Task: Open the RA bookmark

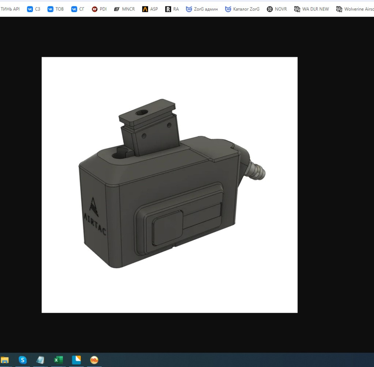Action: point(172,9)
